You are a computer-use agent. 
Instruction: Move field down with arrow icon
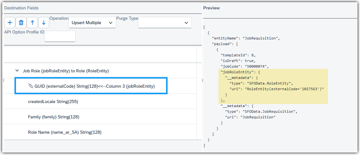(x=44, y=23)
